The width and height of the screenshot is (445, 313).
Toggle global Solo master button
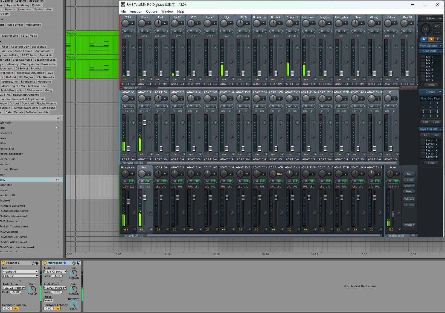[431, 39]
